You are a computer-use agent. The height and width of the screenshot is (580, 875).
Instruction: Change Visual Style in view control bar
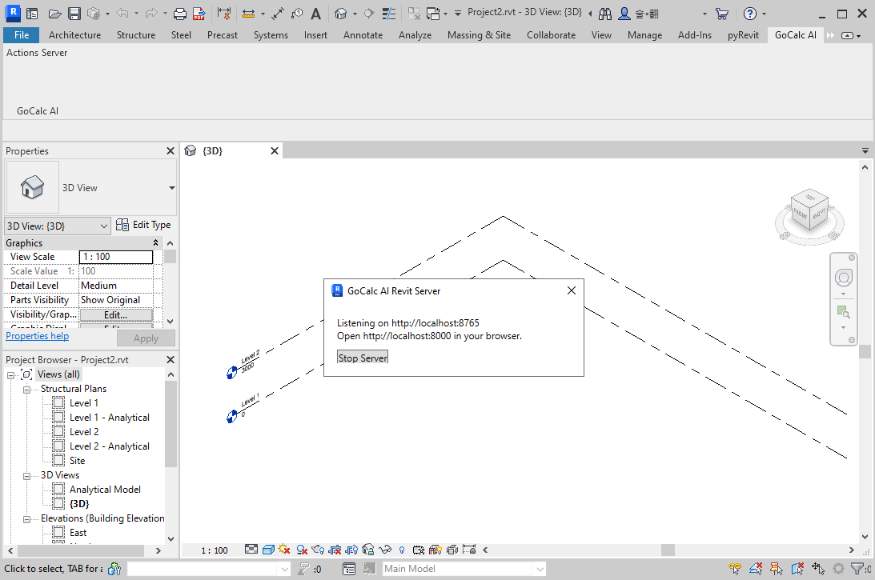click(268, 550)
